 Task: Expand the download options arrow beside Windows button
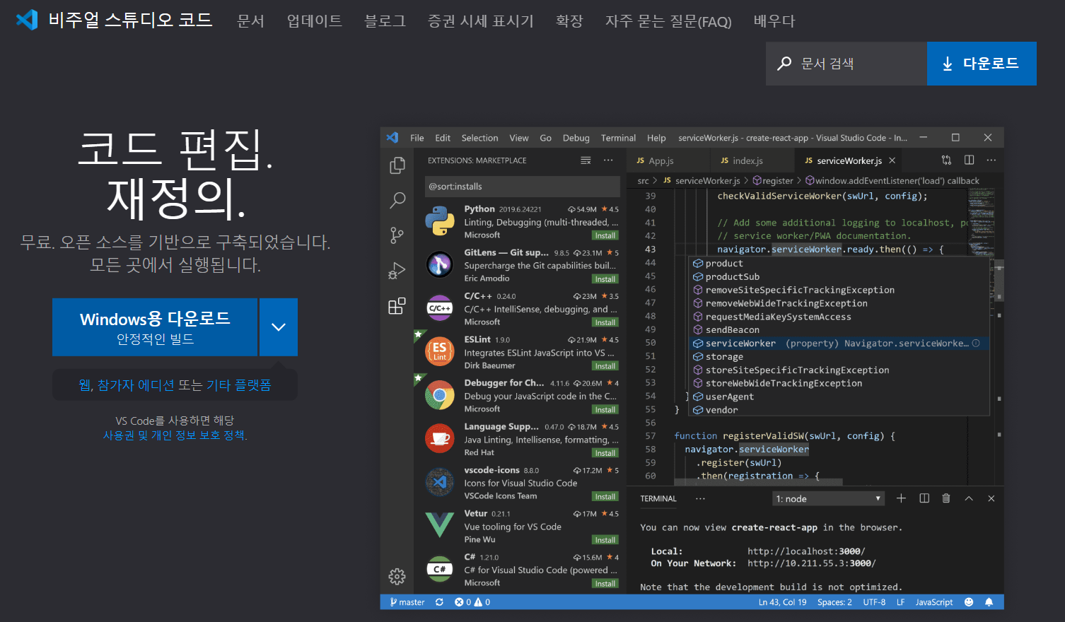pyautogui.click(x=279, y=327)
